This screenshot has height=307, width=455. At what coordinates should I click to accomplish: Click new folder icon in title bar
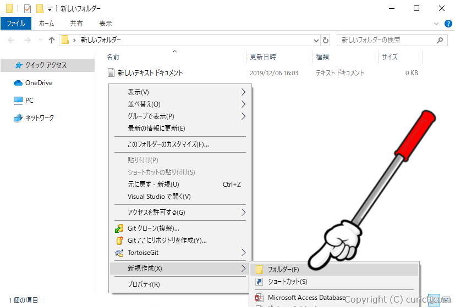(x=40, y=9)
